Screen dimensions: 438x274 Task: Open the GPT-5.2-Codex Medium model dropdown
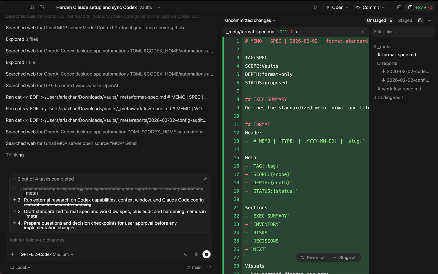47,254
